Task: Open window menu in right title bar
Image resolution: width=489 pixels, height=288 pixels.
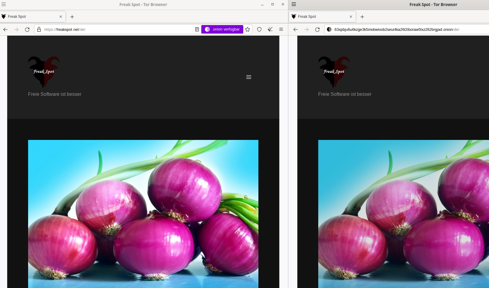Action: 294,5
